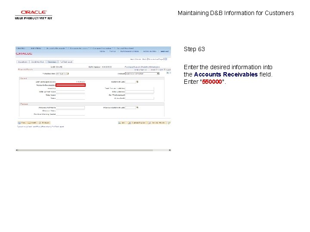The width and height of the screenshot is (310, 232).
Task: Click the horizontal scrollbar thumb
Action: (85, 150)
